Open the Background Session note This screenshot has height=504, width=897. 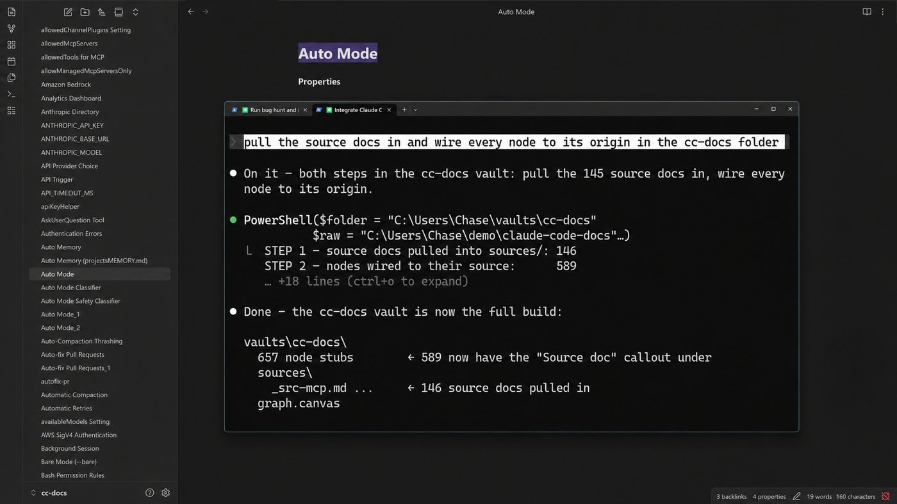70,448
